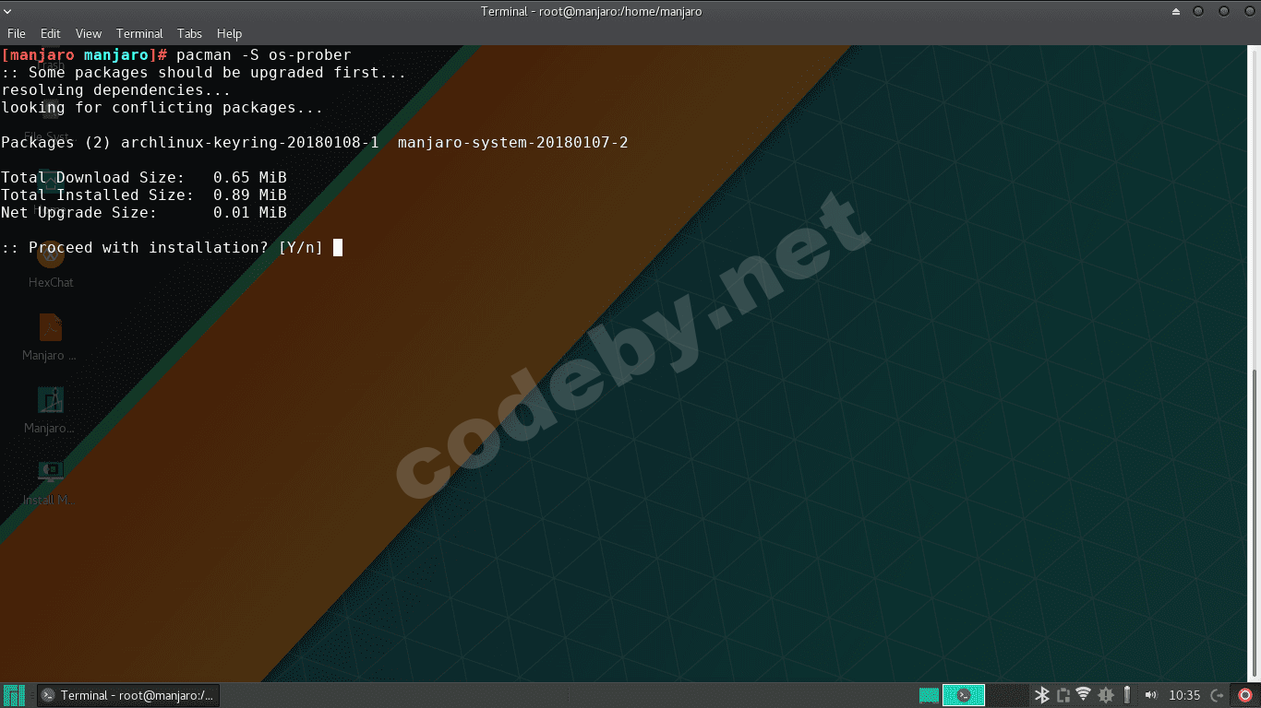1261x708 pixels.
Task: Click the "looking for conflicting packages..." line
Action: tap(162, 108)
